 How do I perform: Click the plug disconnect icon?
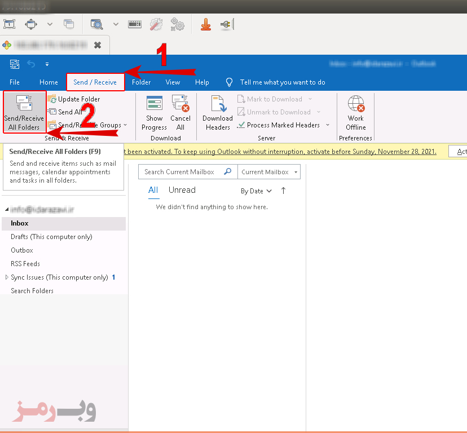pyautogui.click(x=227, y=24)
